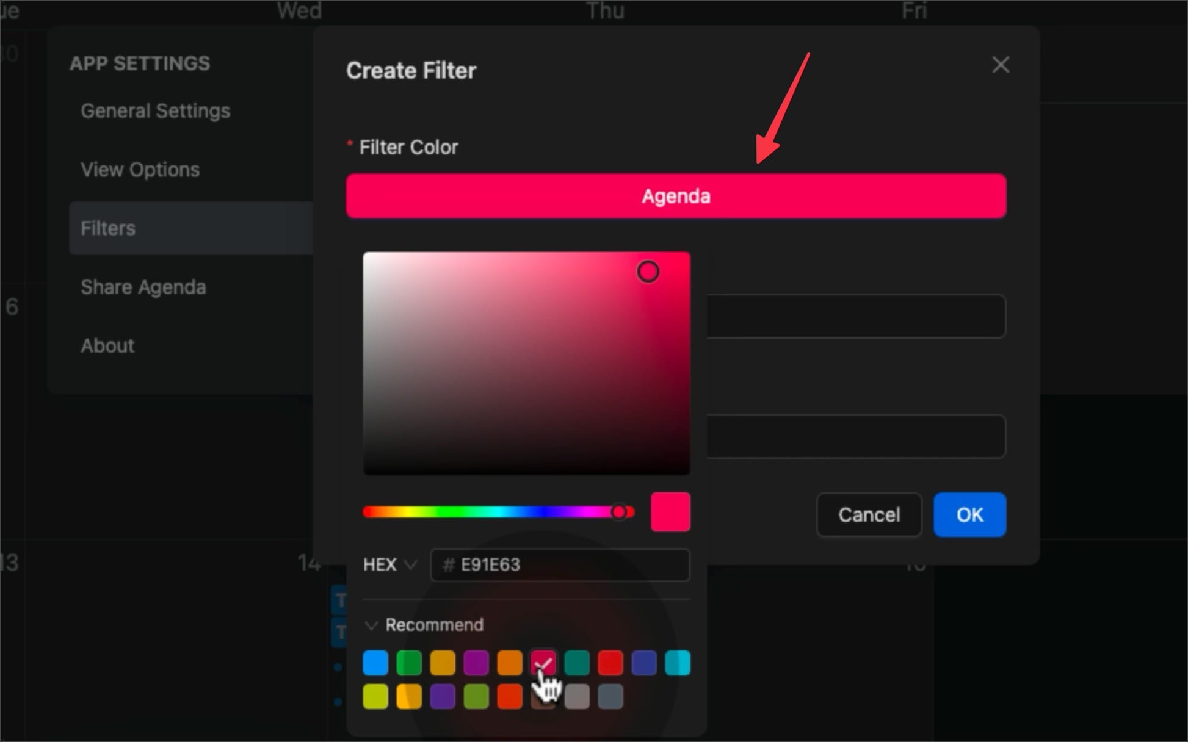Image resolution: width=1188 pixels, height=742 pixels.
Task: Click the purple color swatch in Recommend
Action: pyautogui.click(x=476, y=663)
